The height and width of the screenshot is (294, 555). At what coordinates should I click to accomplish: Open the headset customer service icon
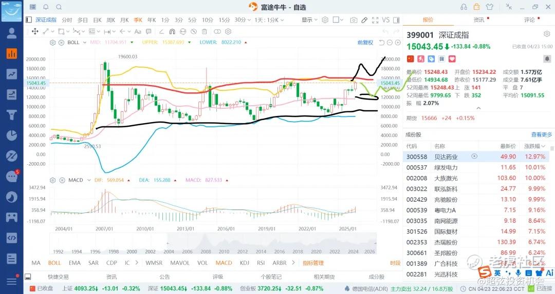(464, 7)
